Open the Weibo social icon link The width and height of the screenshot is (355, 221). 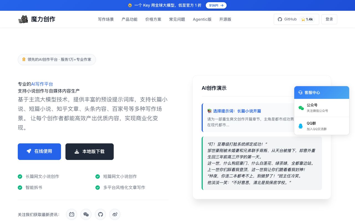(115, 214)
